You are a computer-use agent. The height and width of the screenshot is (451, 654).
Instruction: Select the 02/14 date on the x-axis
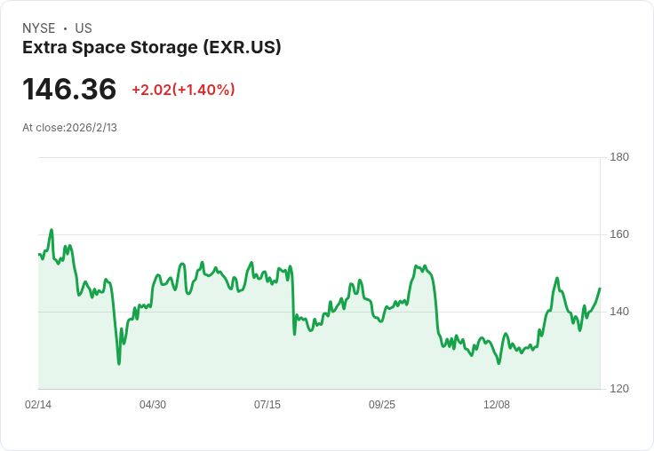(x=38, y=405)
